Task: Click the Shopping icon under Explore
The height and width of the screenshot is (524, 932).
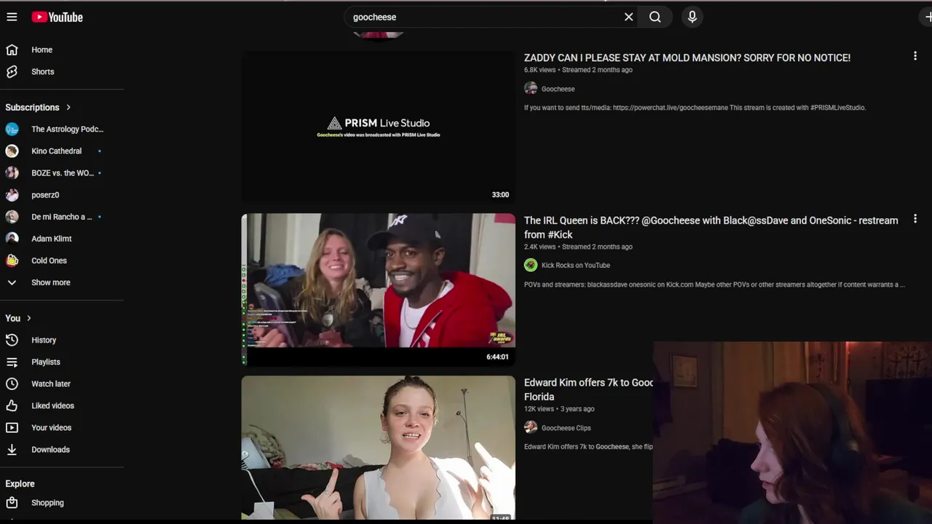Action: (12, 502)
